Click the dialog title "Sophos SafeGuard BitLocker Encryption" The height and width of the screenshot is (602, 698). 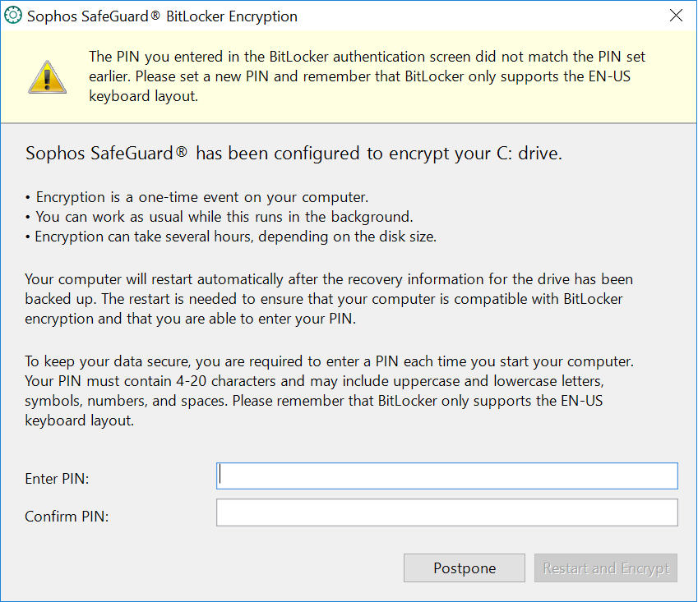(x=162, y=16)
